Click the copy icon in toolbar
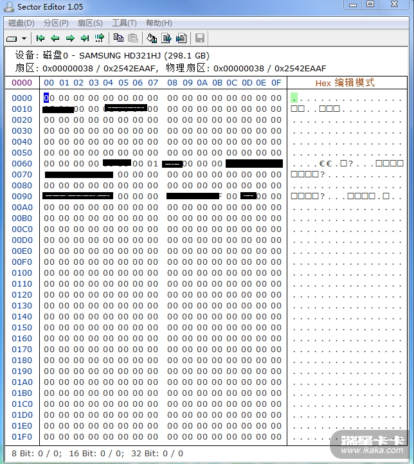The image size is (414, 464). (118, 38)
